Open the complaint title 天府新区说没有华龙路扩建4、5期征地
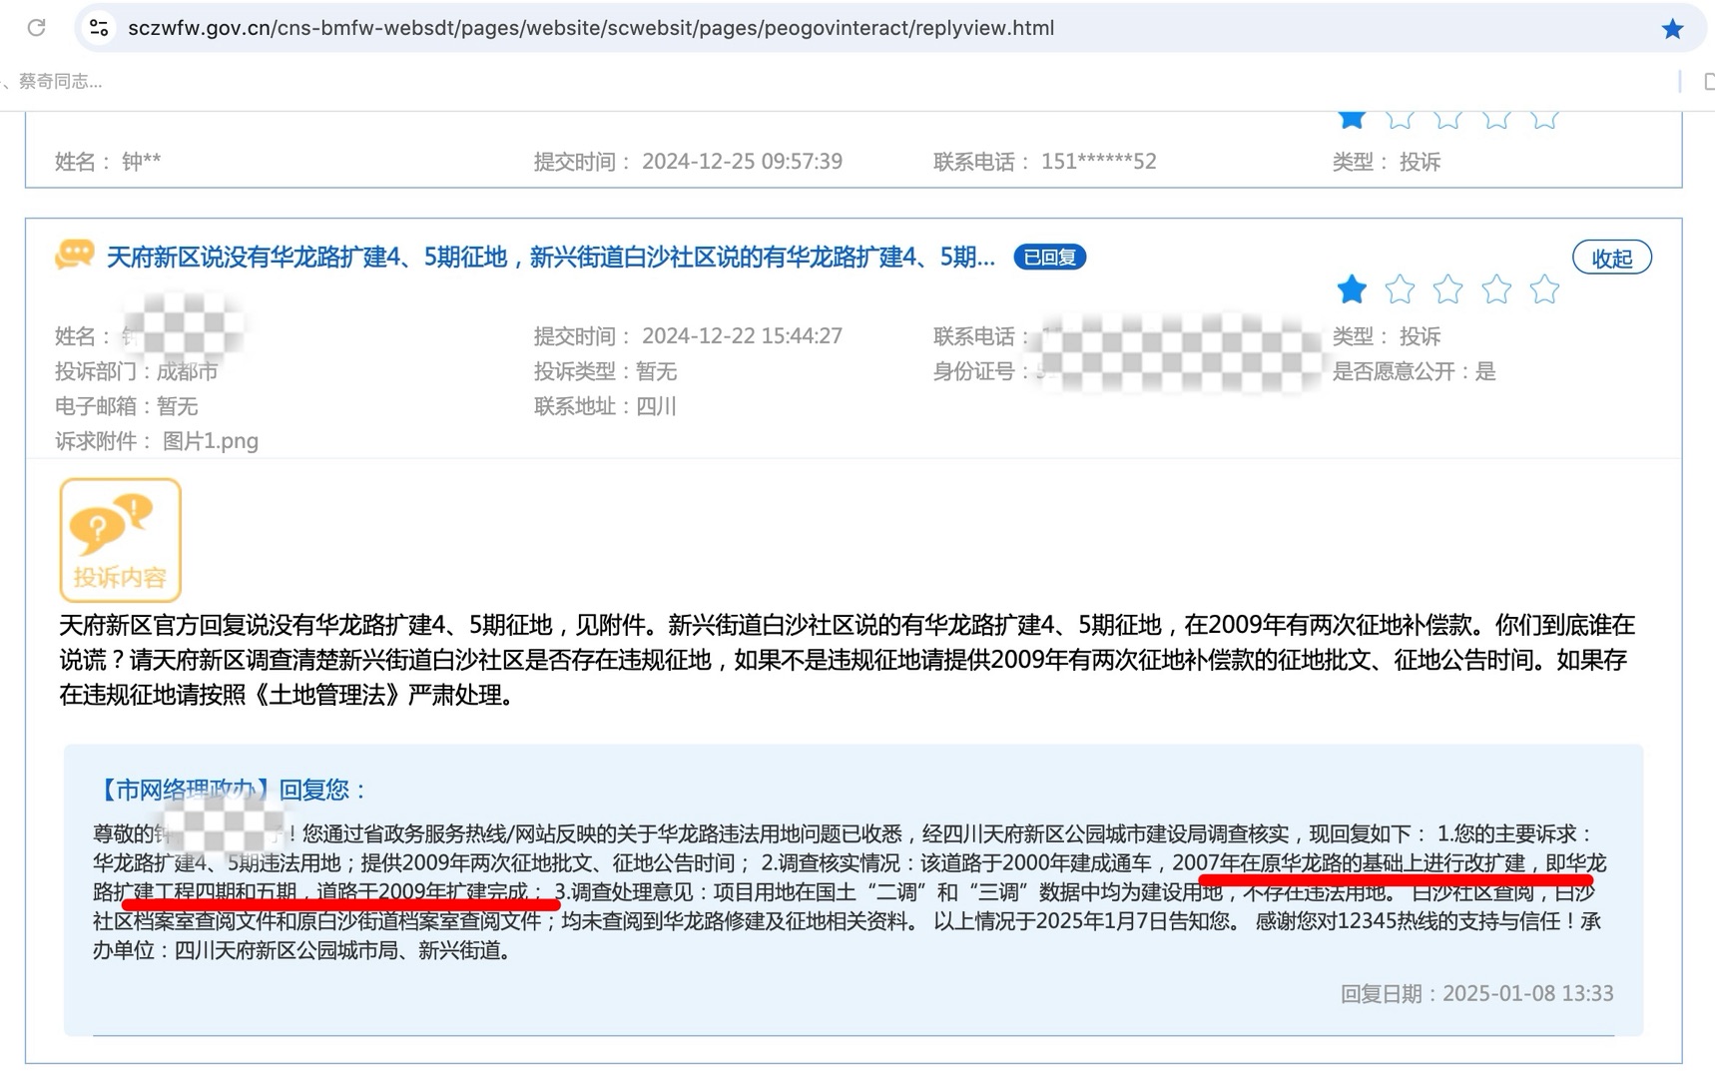 551,258
